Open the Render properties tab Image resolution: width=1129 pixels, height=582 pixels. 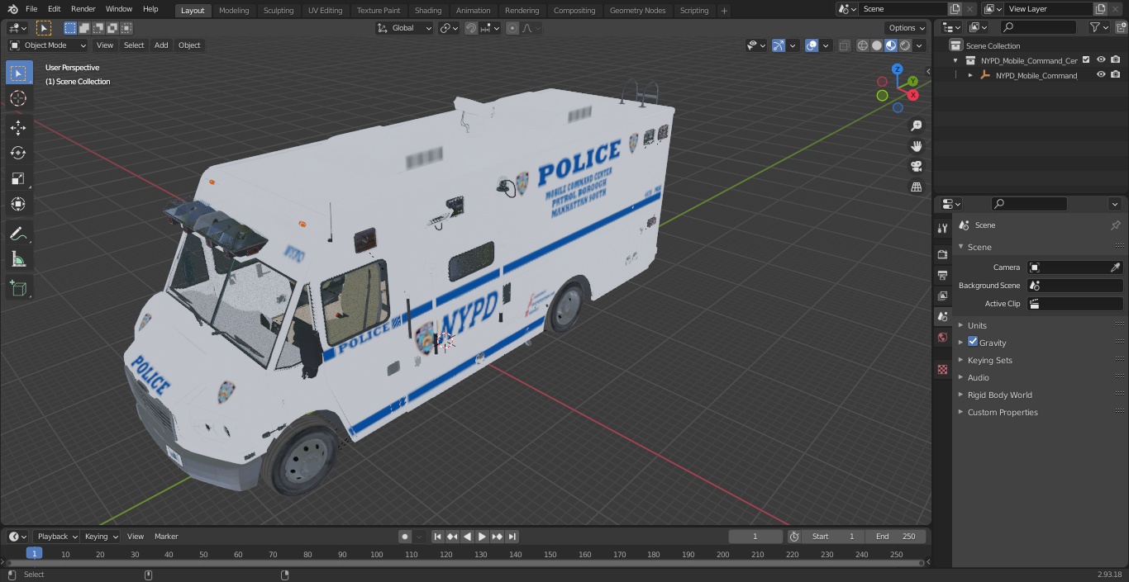pyautogui.click(x=942, y=254)
